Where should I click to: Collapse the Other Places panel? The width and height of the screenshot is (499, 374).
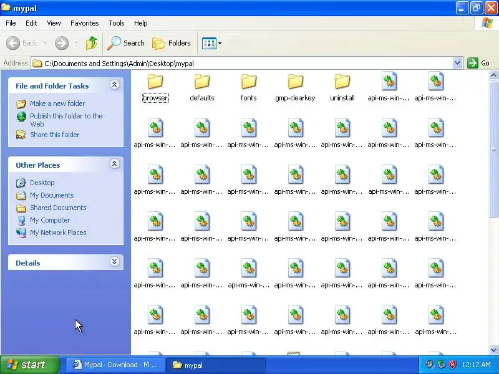pyautogui.click(x=115, y=164)
